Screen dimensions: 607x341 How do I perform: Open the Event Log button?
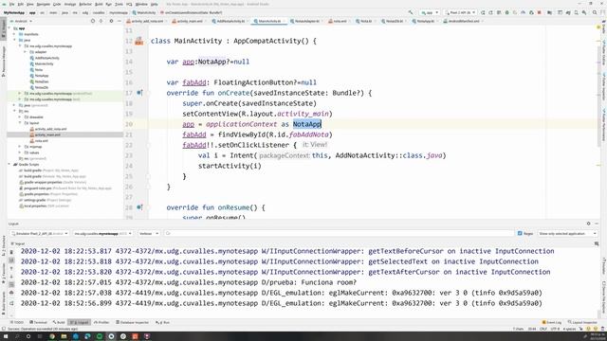coord(552,322)
